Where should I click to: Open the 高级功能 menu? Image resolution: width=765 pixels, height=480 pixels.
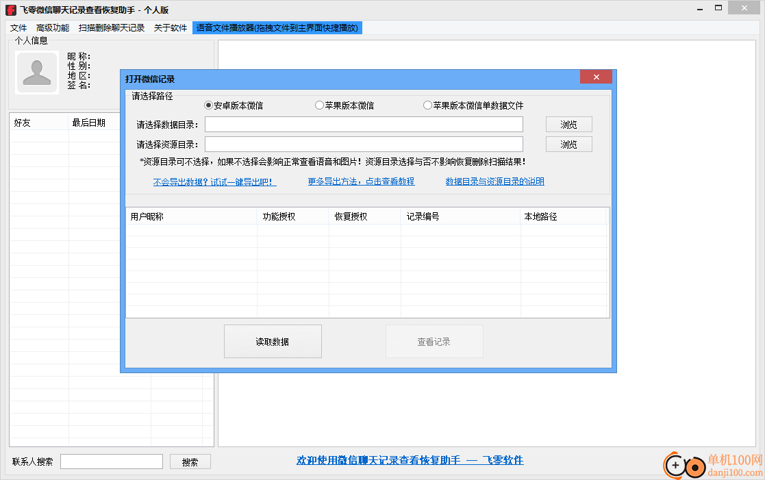coord(53,28)
